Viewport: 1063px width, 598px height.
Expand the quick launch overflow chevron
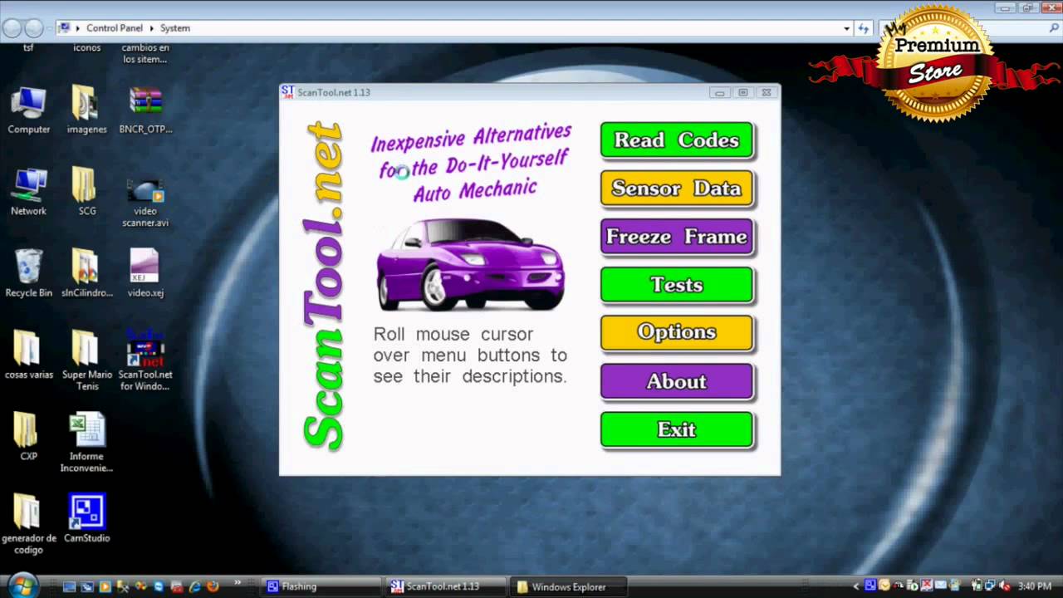coord(238,584)
